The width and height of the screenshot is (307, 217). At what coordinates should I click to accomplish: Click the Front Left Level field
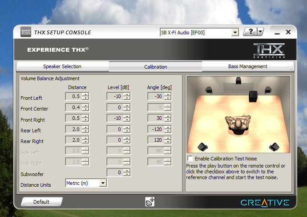tap(115, 96)
